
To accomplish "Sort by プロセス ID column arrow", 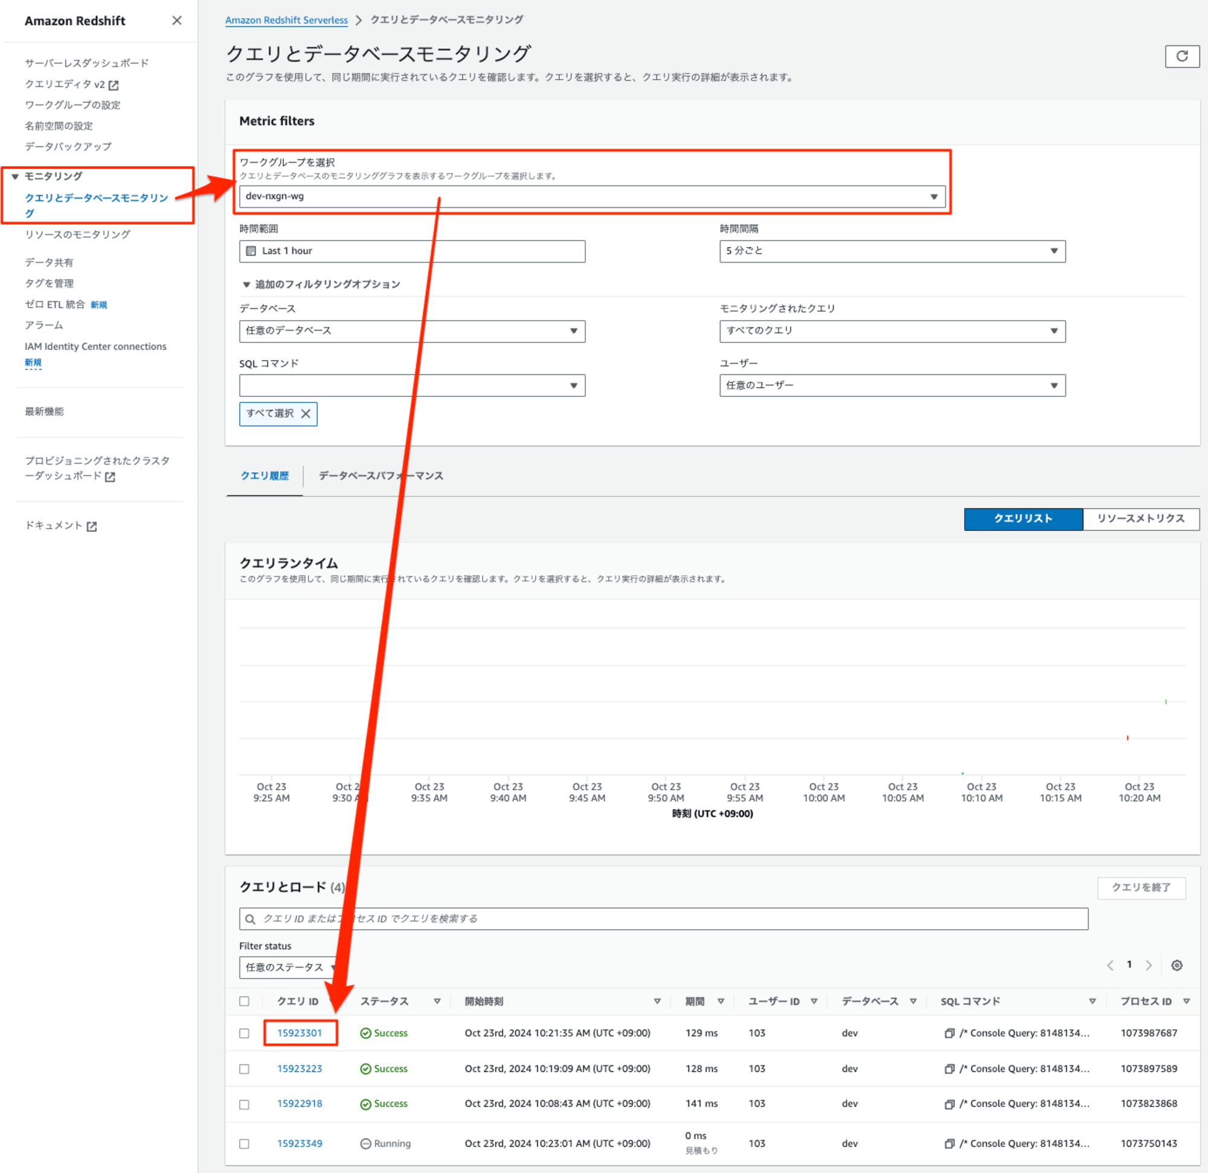I will coord(1186,1001).
